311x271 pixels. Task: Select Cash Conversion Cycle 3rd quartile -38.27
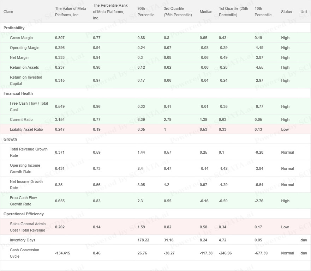point(169,253)
